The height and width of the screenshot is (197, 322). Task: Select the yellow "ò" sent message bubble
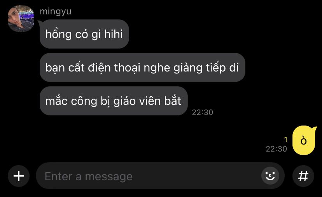(x=304, y=141)
